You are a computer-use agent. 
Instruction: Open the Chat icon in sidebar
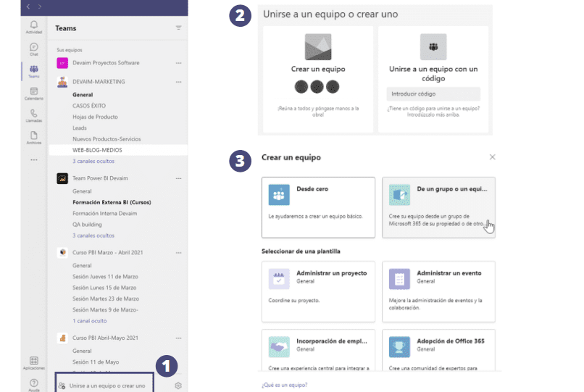pos(34,47)
